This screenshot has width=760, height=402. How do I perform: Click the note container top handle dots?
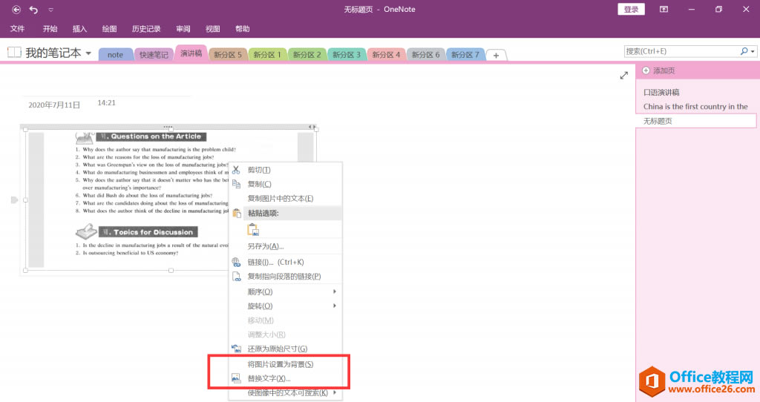pyautogui.click(x=168, y=127)
